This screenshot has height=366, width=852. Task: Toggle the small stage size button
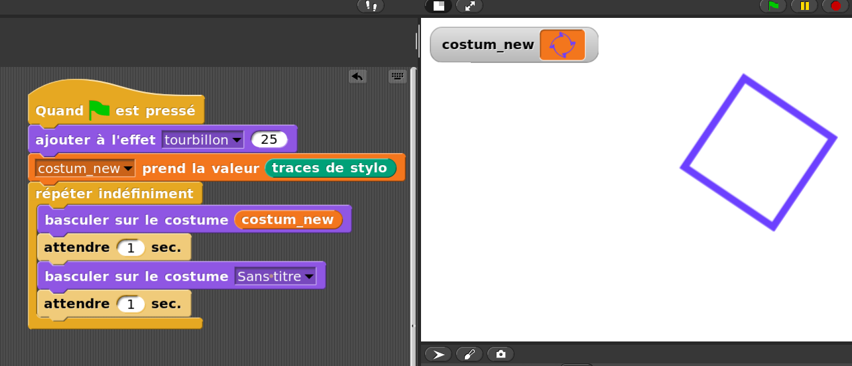click(438, 6)
